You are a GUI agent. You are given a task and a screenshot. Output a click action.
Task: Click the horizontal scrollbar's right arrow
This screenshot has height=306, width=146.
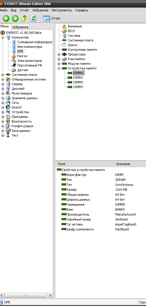pos(50,295)
